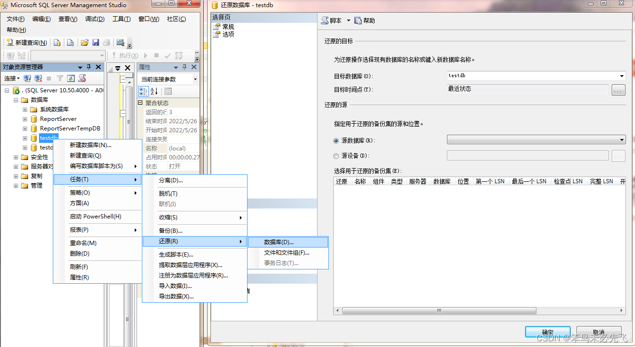This screenshot has height=347, width=635.
Task: Expand the 安全性 node in Object Explorer
Action: 15,157
